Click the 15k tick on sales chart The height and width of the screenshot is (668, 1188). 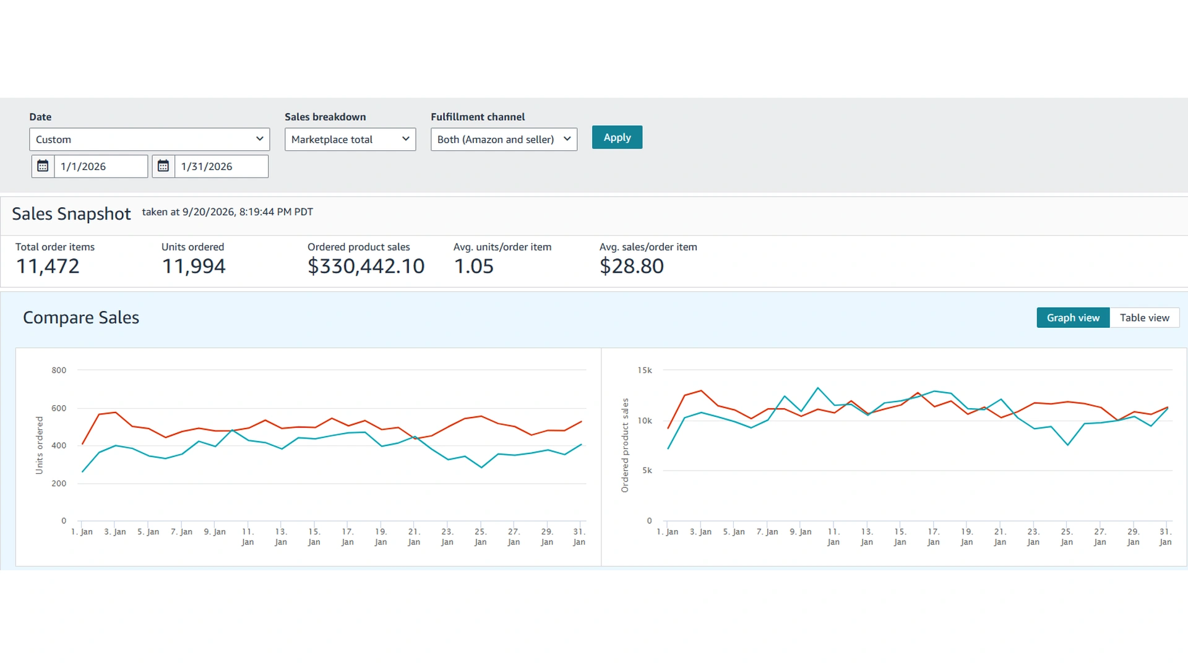pyautogui.click(x=645, y=370)
